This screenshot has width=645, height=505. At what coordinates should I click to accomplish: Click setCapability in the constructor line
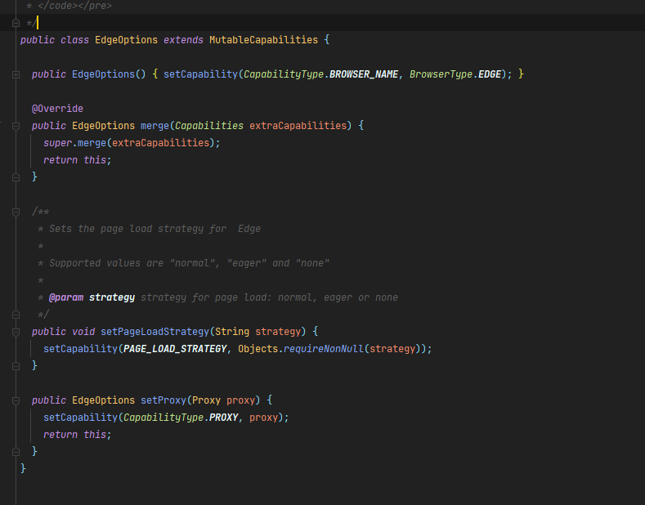tap(201, 74)
